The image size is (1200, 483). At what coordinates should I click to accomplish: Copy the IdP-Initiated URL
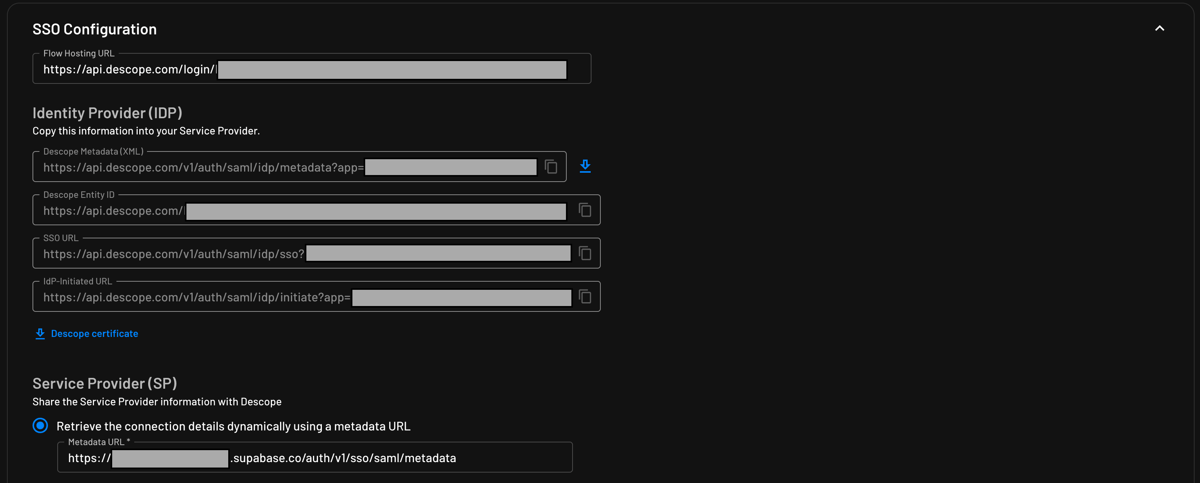585,296
